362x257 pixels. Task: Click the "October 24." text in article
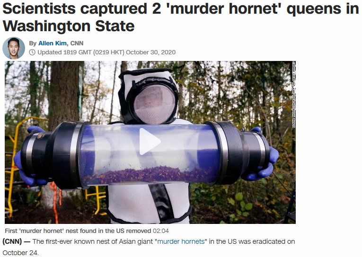coord(20,253)
